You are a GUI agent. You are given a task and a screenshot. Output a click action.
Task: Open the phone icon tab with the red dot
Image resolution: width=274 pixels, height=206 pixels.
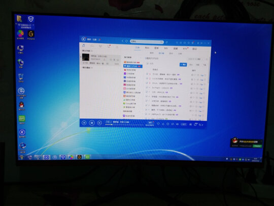point(109,46)
